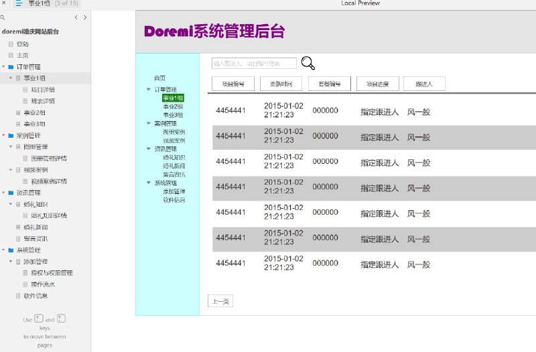Screen dimensions: 536x352
Task: Select 图册案例 in the cyan page menu
Action: click(174, 132)
